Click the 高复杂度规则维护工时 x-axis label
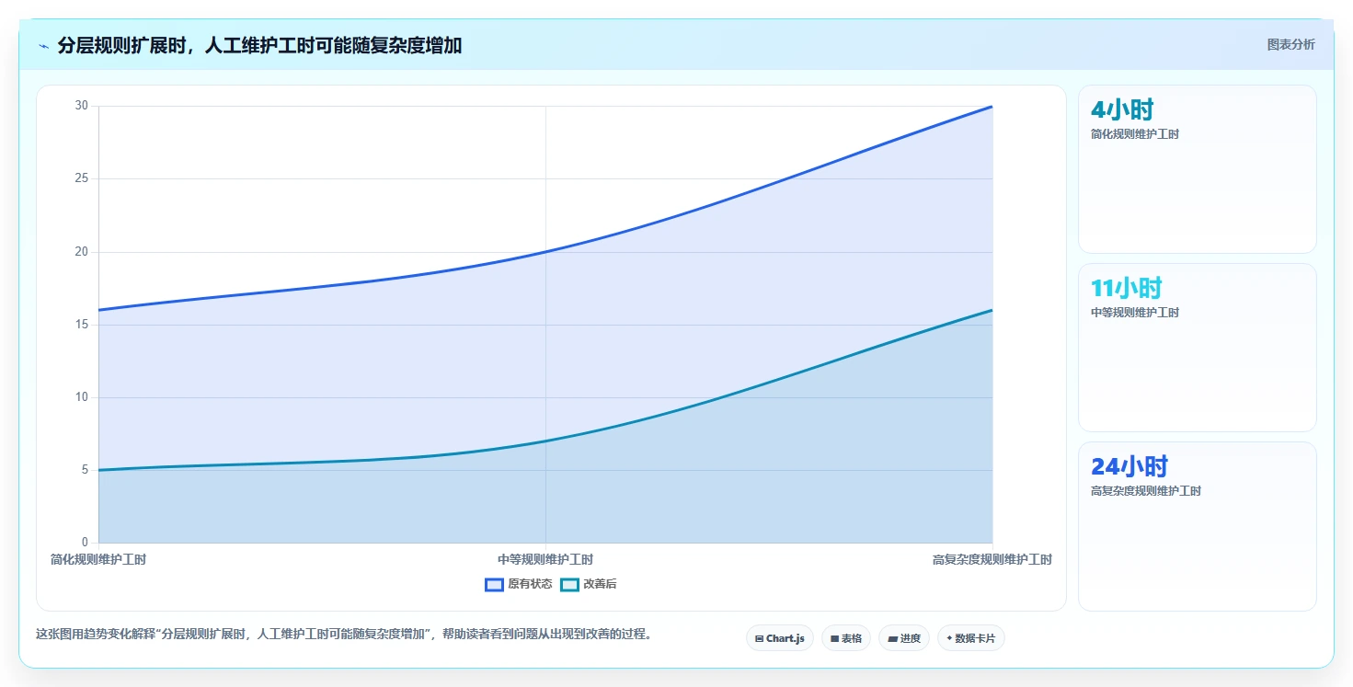 tap(992, 559)
